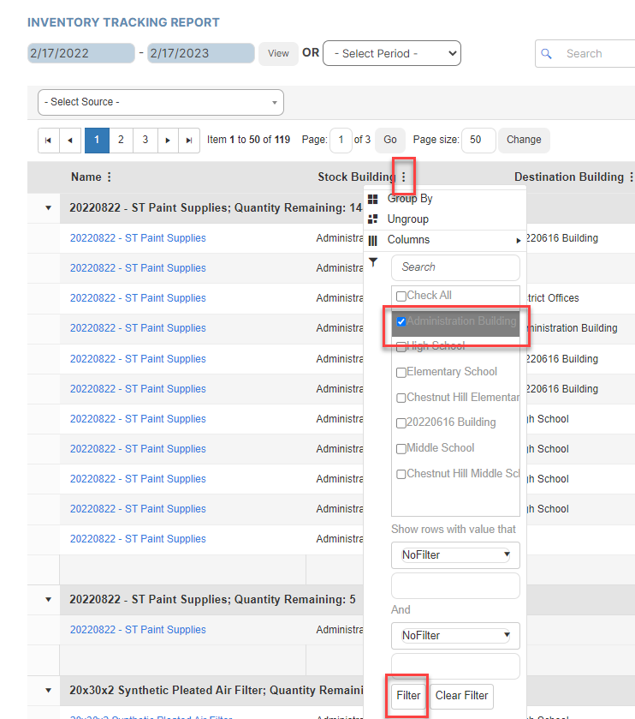This screenshot has width=635, height=719.
Task: Collapse the 20x30x2 Air Filter group
Action: 49,691
